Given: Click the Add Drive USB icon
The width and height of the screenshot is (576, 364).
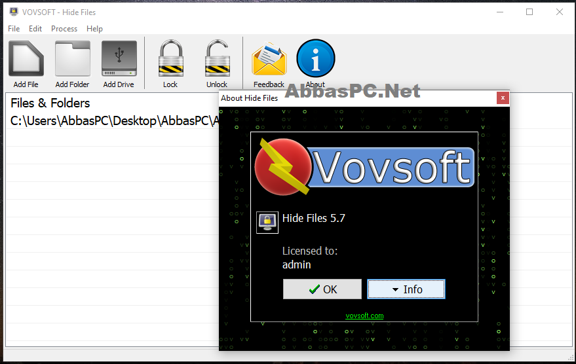Looking at the screenshot, I should click(119, 58).
